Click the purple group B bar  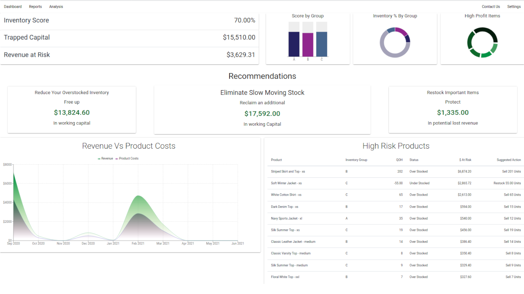(308, 45)
